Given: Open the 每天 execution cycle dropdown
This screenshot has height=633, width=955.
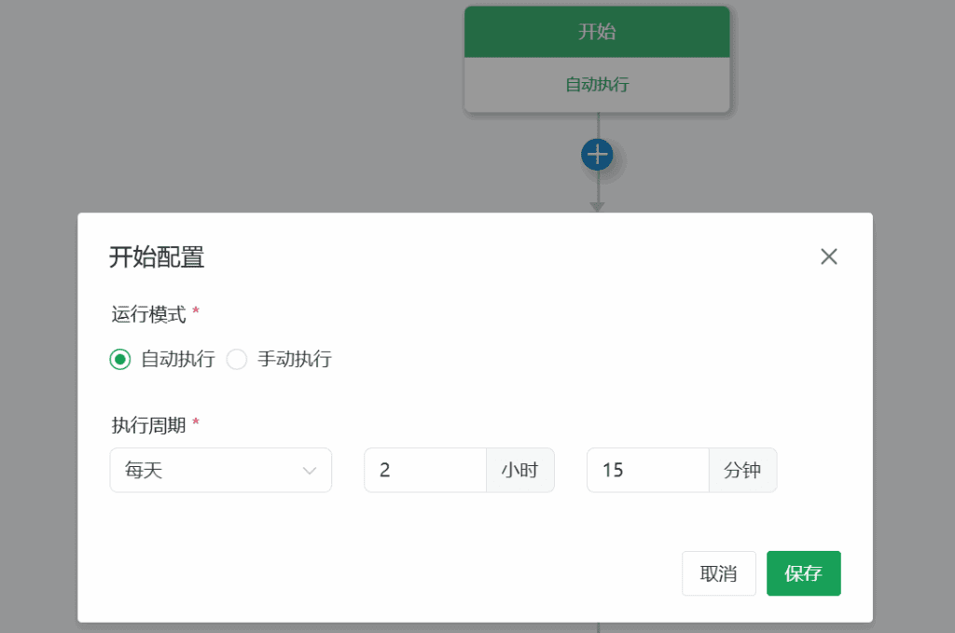Looking at the screenshot, I should click(x=220, y=470).
